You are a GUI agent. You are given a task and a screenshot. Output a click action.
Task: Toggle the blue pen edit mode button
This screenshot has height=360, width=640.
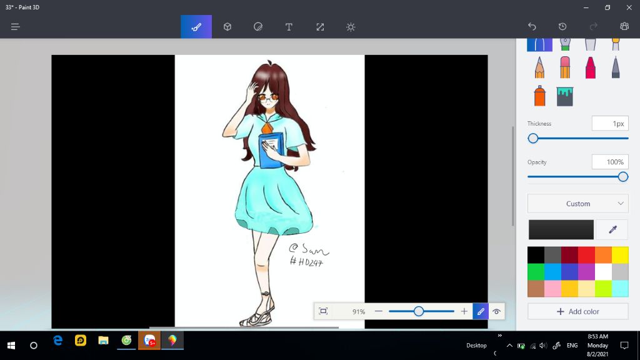[x=481, y=311]
